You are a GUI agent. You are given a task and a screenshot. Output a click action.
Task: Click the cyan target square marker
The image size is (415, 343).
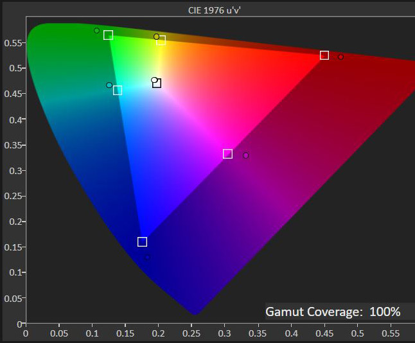pos(118,91)
